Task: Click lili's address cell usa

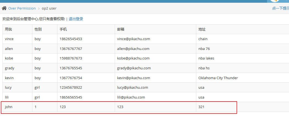Action: coord(201,97)
